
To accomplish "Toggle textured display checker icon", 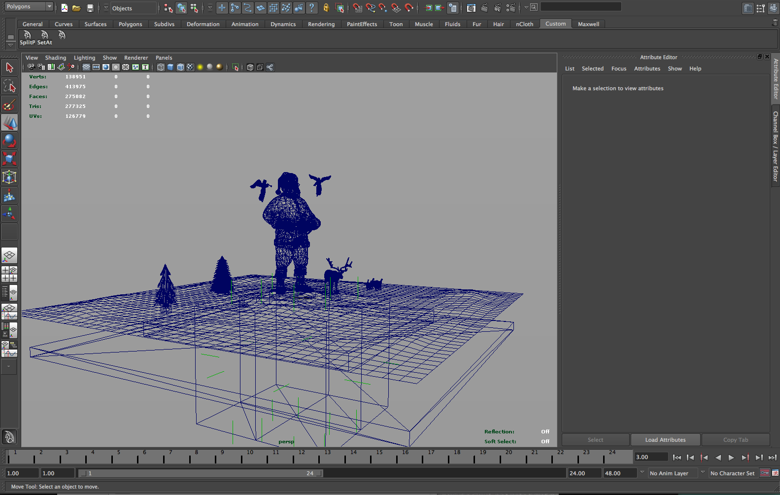I will (190, 67).
